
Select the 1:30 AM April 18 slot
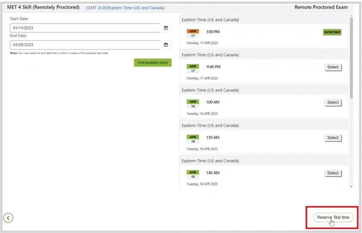(333, 138)
